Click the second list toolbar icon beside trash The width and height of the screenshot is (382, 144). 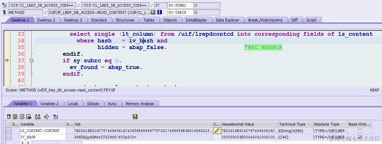click(22, 117)
